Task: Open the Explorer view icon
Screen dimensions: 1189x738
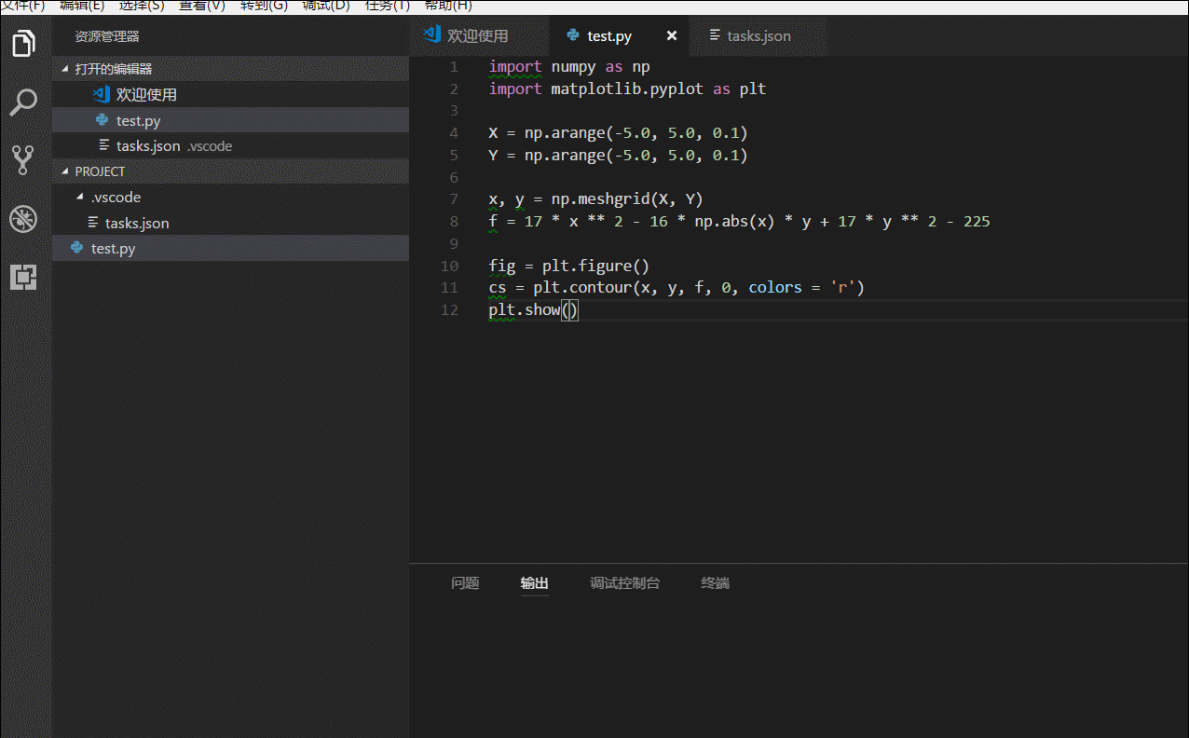Action: (22, 43)
